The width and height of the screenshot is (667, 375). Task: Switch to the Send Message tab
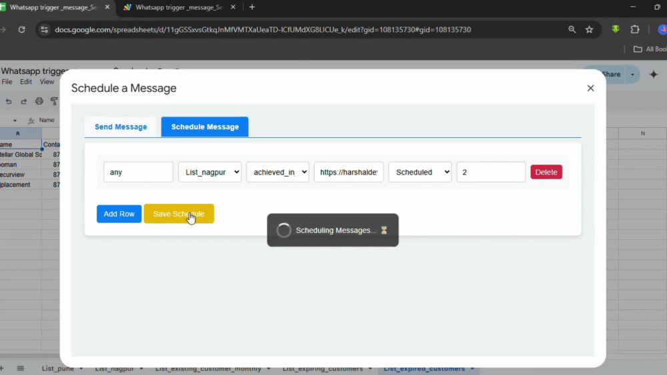pos(121,127)
